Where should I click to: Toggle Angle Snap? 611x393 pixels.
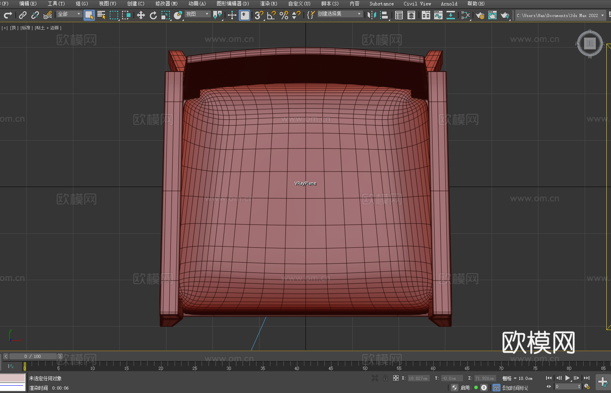(272, 15)
